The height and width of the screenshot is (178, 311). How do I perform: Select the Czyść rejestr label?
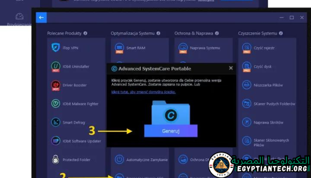pos(264,48)
